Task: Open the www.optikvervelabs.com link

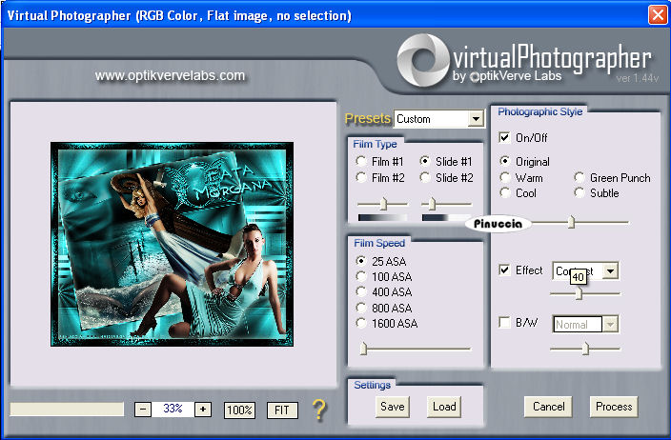Action: [x=170, y=75]
